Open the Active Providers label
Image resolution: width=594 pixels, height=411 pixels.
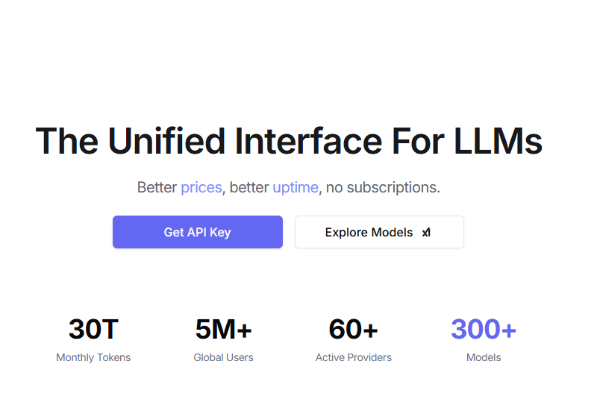point(353,358)
